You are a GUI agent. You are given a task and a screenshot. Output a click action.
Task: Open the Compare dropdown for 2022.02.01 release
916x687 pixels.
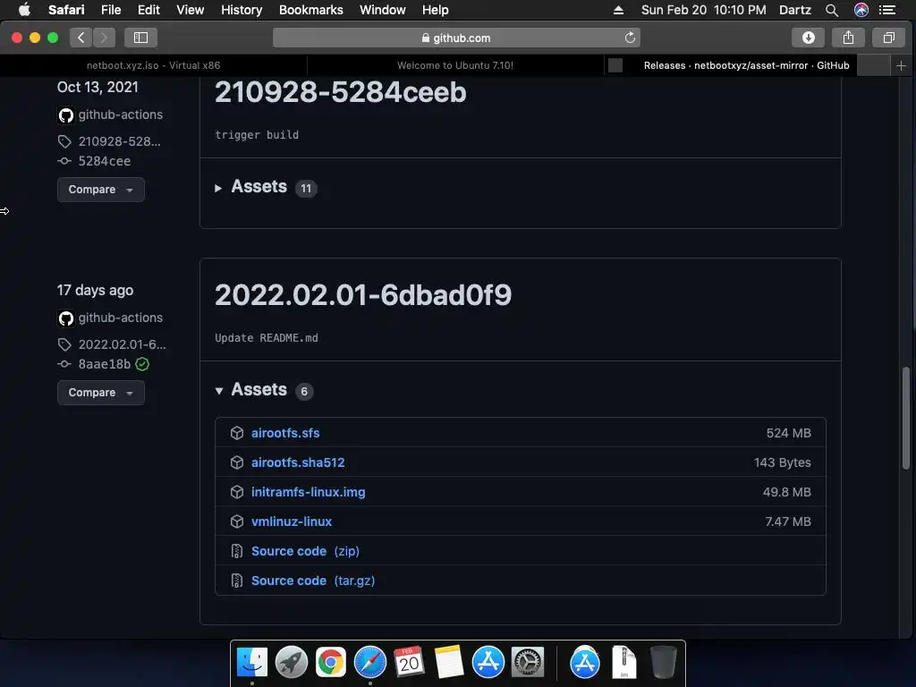100,393
